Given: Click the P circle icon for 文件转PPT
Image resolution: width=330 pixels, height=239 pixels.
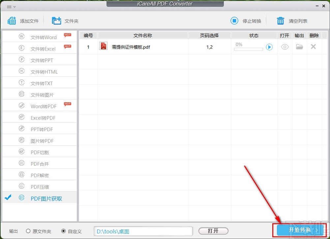Looking at the screenshot, I should (21, 60).
